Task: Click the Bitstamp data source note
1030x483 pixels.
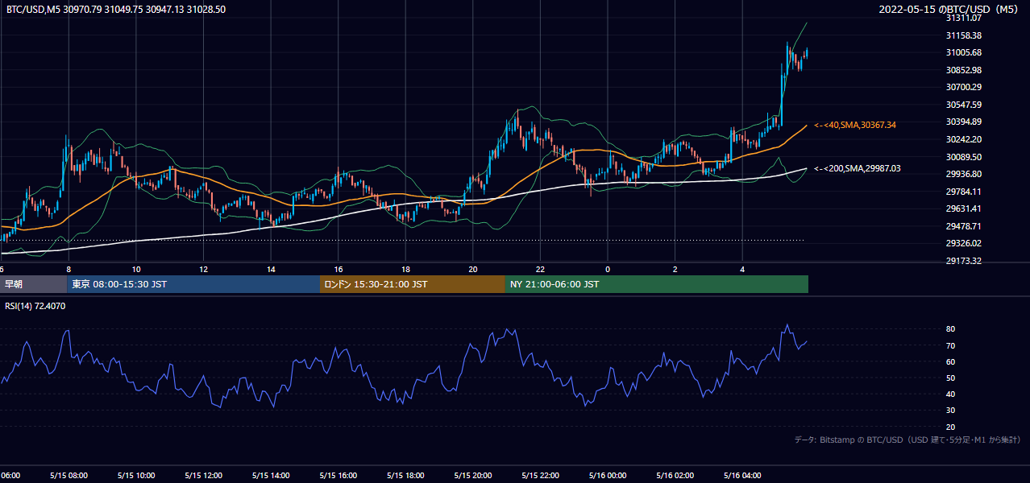Action: 907,440
